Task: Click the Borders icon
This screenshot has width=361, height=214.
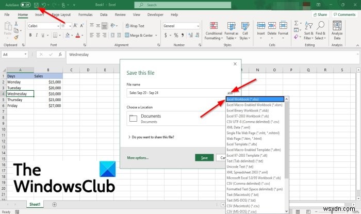Action: coord(55,35)
